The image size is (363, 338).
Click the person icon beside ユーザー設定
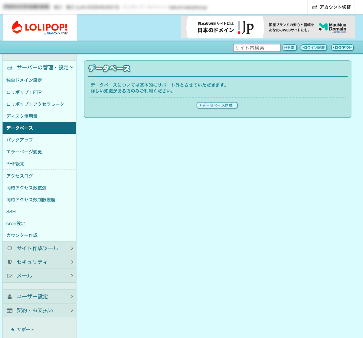coord(10,297)
